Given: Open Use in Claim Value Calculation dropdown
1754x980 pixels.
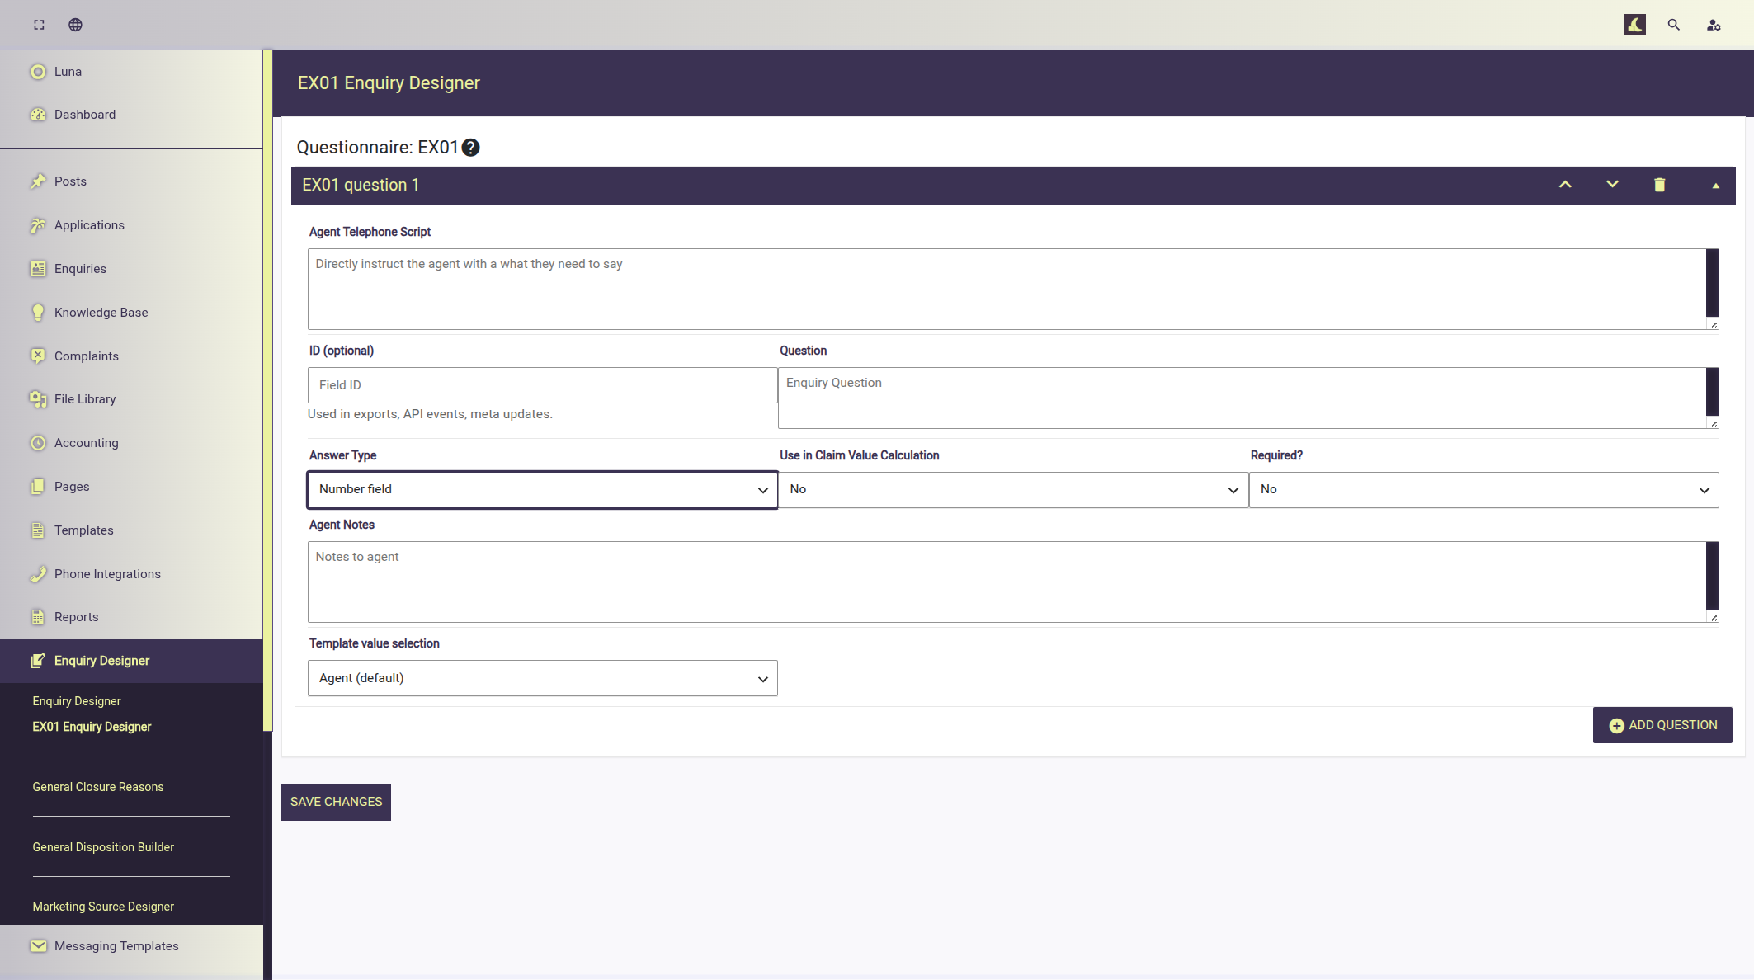Looking at the screenshot, I should coord(1013,490).
